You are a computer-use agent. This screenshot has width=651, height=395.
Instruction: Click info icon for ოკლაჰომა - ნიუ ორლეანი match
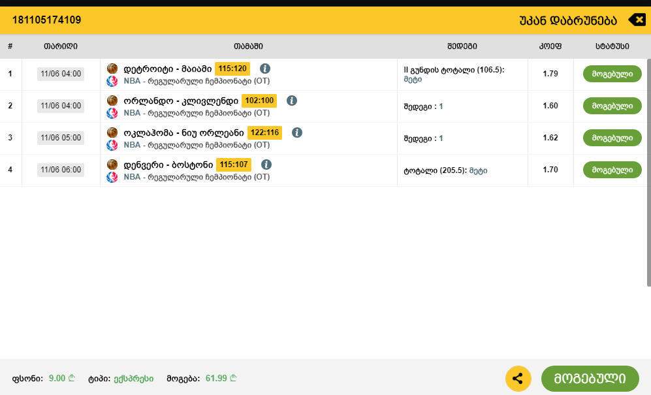point(297,133)
